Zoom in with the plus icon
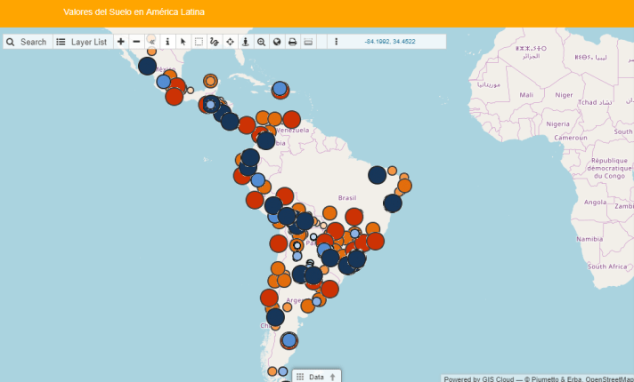 tap(121, 42)
